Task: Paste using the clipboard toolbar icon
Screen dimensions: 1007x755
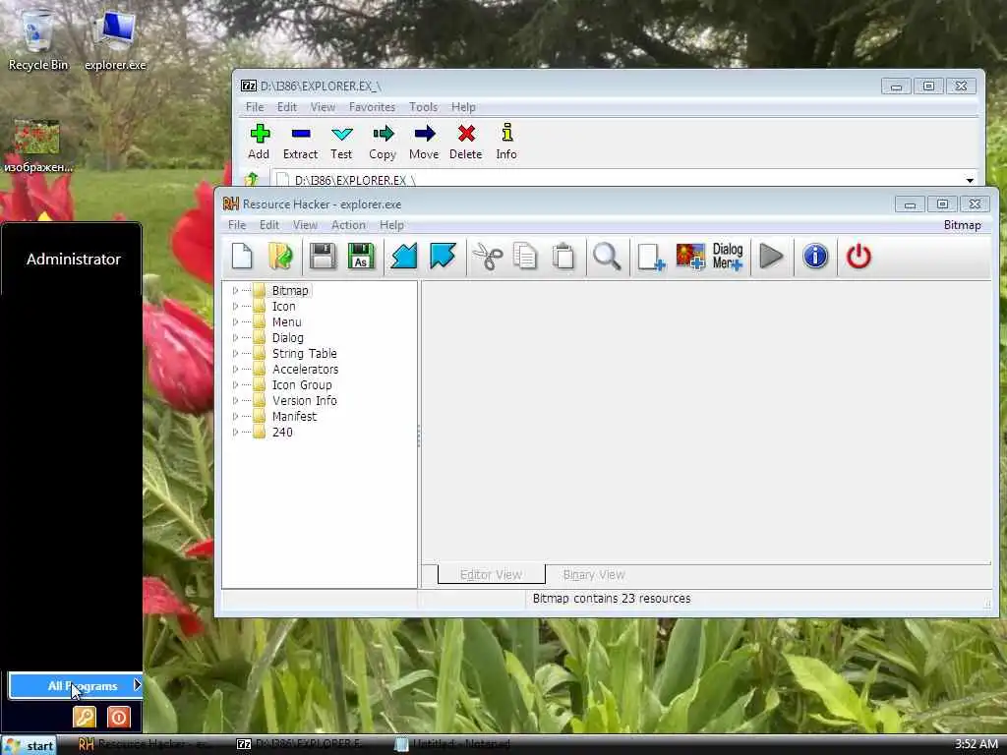Action: [x=563, y=257]
